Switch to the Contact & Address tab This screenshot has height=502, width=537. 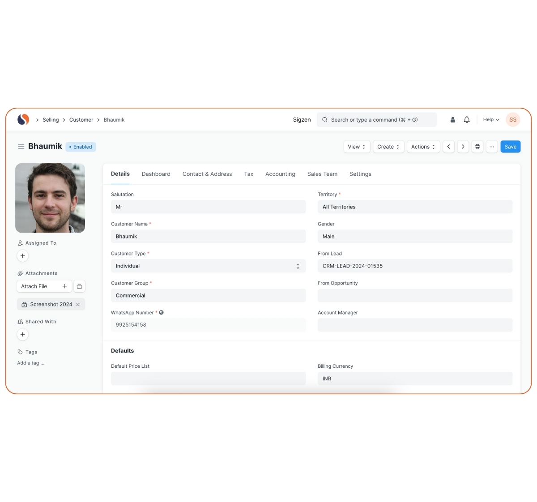[207, 174]
